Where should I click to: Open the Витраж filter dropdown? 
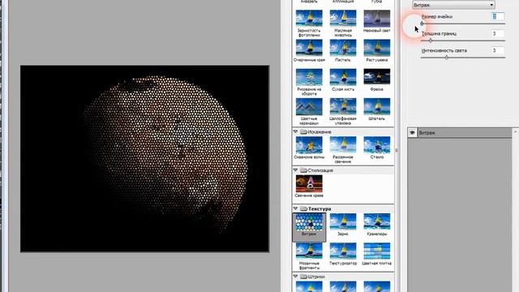[454, 5]
